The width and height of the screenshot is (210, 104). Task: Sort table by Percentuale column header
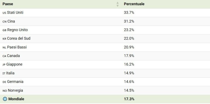pyautogui.click(x=134, y=4)
